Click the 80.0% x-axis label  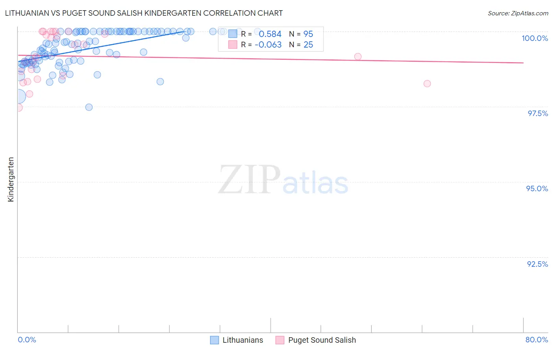pyautogui.click(x=536, y=340)
